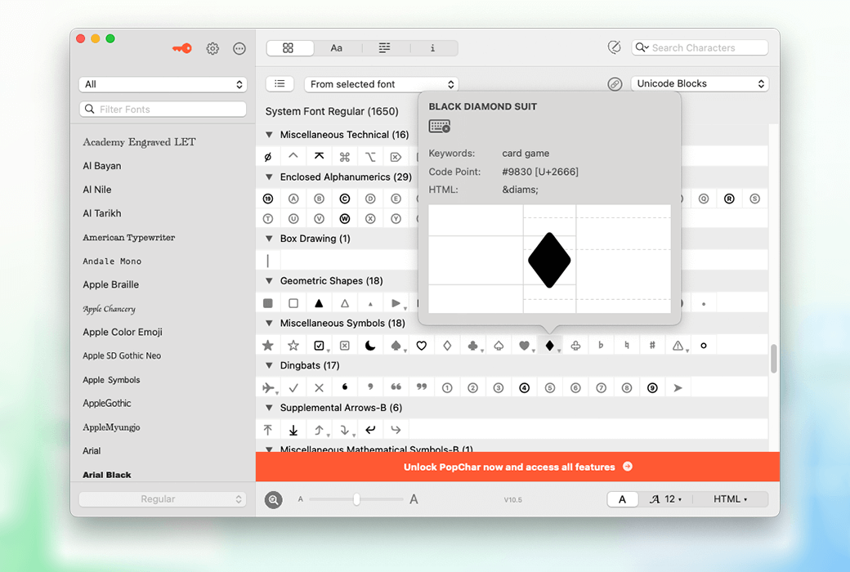
Task: Click 'Unlock PopChar now' banner
Action: pyautogui.click(x=517, y=467)
